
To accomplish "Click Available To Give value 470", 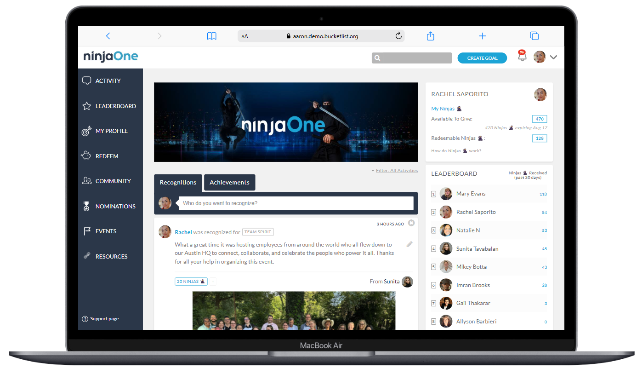I will [540, 119].
